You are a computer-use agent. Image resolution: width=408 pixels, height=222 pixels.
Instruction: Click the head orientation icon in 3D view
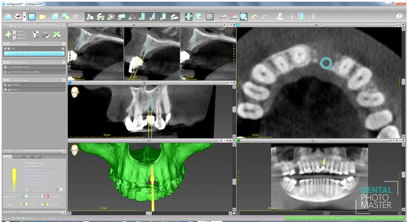(x=75, y=150)
